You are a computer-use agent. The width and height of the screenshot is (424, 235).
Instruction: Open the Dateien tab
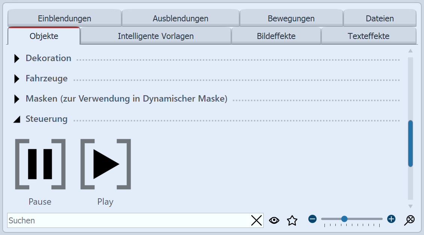(x=380, y=18)
